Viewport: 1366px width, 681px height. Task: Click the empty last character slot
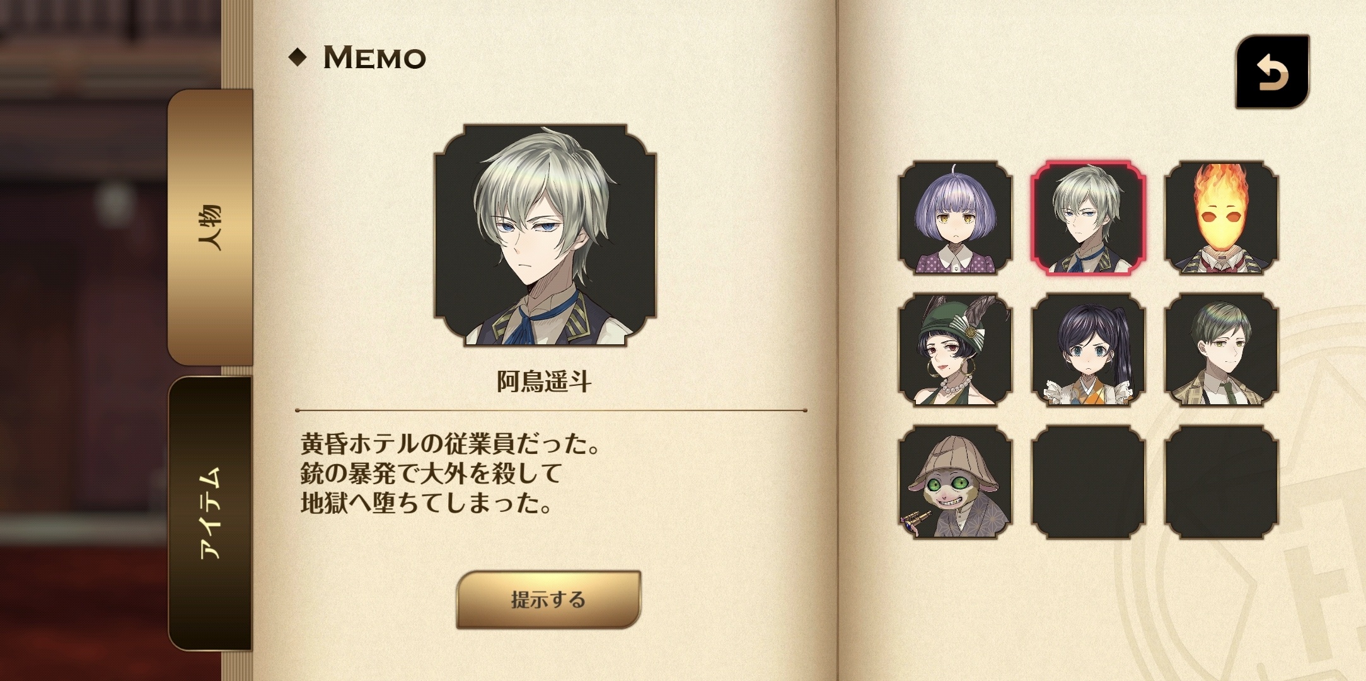pyautogui.click(x=1222, y=482)
